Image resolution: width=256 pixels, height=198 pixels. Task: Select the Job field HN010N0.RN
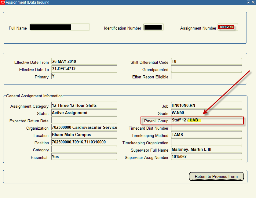[x=206, y=106]
